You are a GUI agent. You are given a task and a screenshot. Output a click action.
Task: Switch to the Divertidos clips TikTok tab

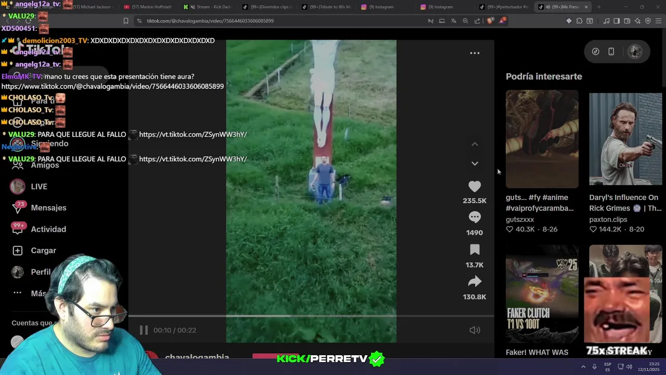pyautogui.click(x=268, y=7)
